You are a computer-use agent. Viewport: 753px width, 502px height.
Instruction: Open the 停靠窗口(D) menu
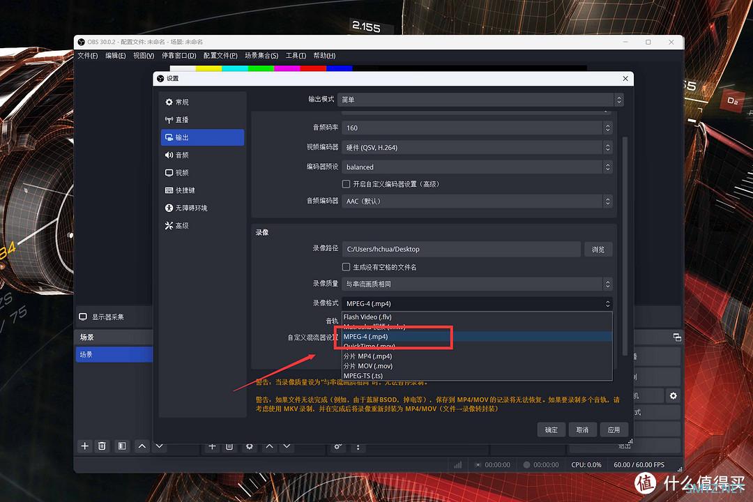point(178,56)
